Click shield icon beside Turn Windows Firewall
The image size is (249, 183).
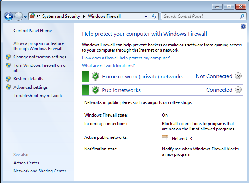[8, 65]
